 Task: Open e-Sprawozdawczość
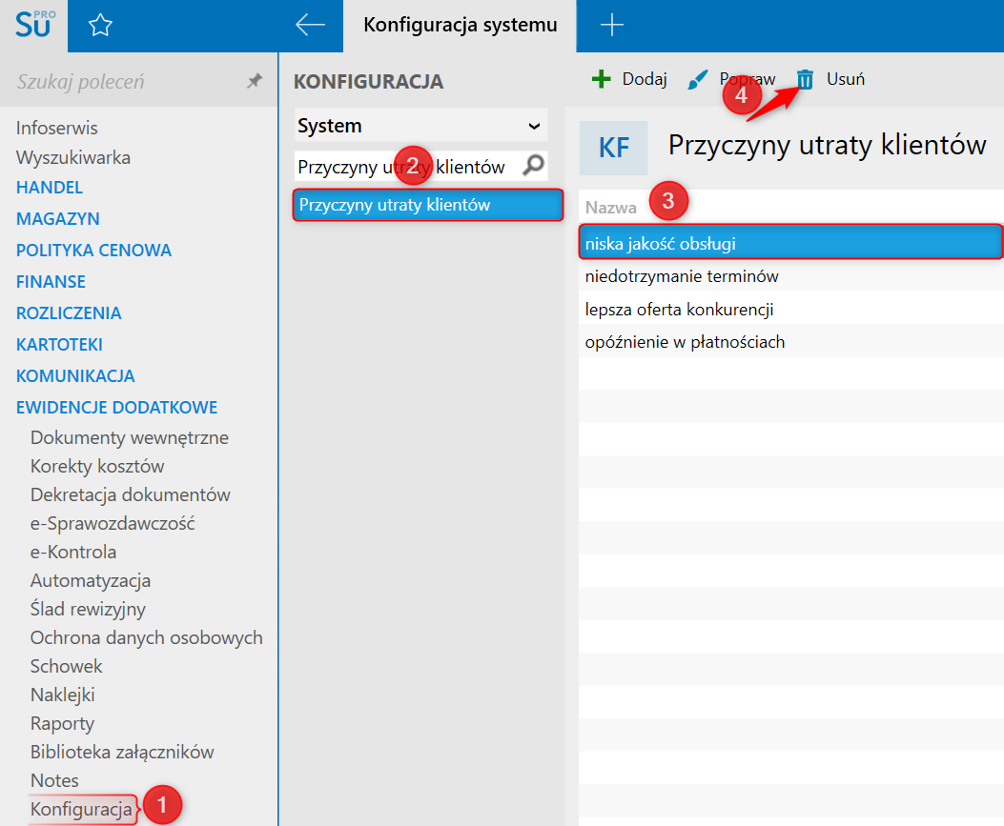[x=113, y=523]
